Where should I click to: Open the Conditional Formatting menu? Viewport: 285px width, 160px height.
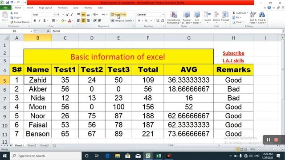click(x=174, y=18)
